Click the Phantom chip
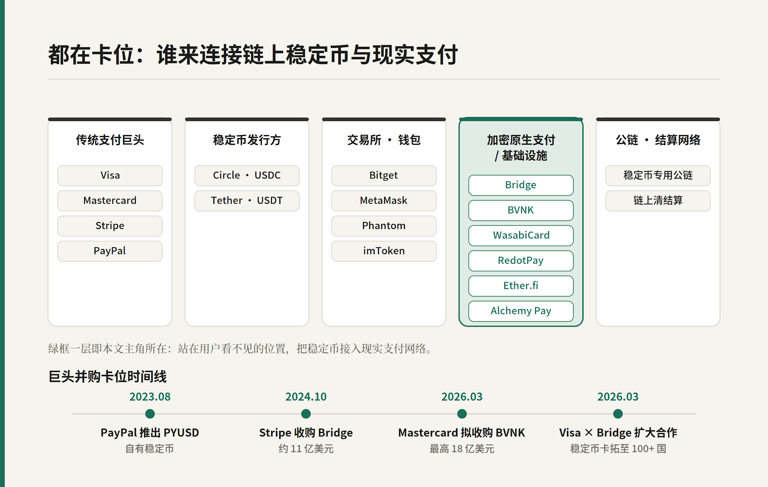The image size is (768, 487). click(384, 226)
